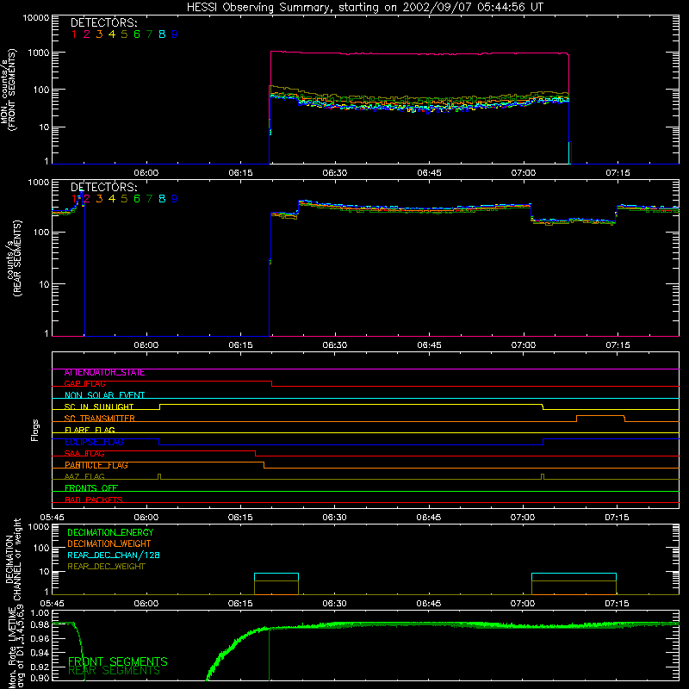This screenshot has height=689, width=689.
Task: Select cyan detector 8 in rear segments legend
Action: pyautogui.click(x=162, y=199)
